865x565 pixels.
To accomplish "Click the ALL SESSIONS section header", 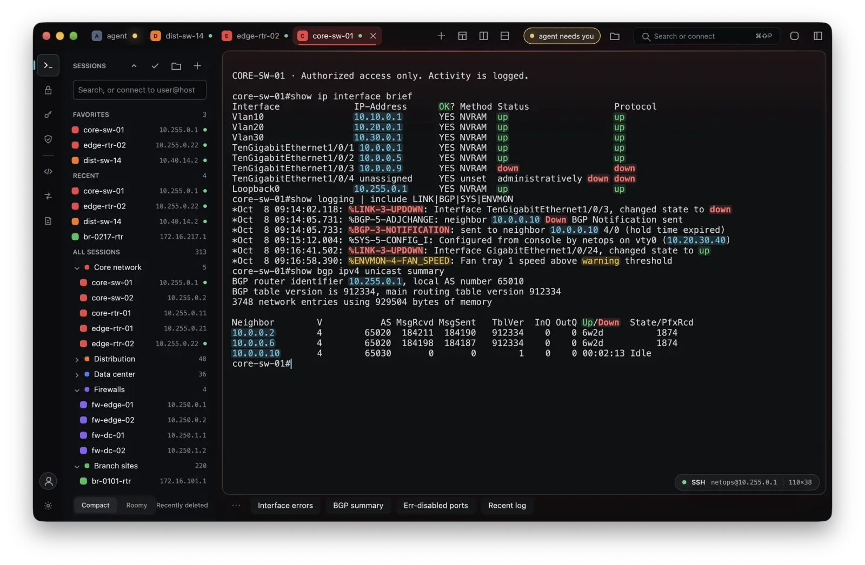I will click(x=96, y=252).
